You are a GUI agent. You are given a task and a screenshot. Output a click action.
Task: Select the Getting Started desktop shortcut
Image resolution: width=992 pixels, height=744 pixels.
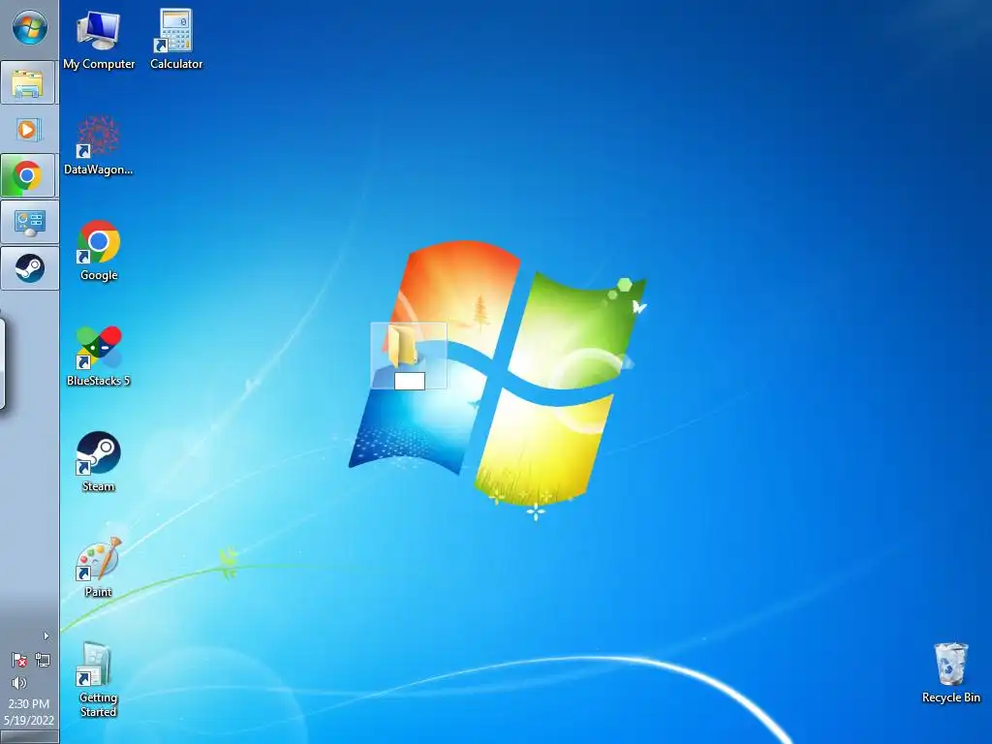99,680
